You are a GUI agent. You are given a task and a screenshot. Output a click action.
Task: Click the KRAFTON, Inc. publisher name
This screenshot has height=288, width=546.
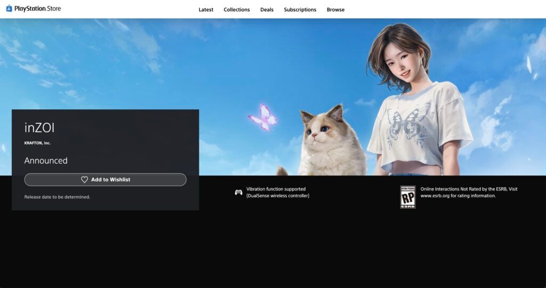point(37,143)
